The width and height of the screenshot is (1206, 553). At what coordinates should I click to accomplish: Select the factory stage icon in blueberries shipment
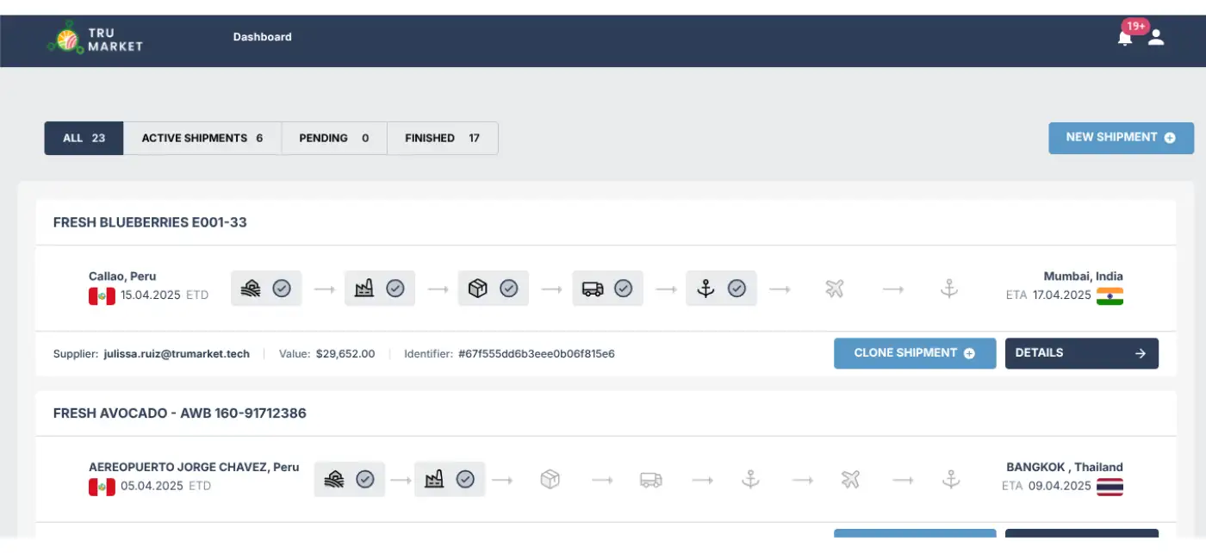pos(364,289)
